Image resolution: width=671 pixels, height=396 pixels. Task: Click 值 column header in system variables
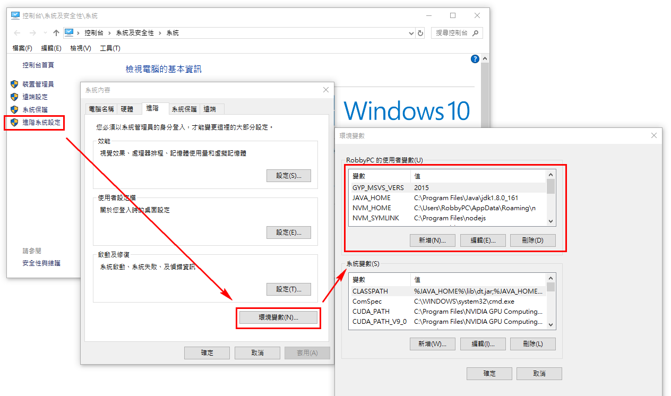click(x=478, y=280)
